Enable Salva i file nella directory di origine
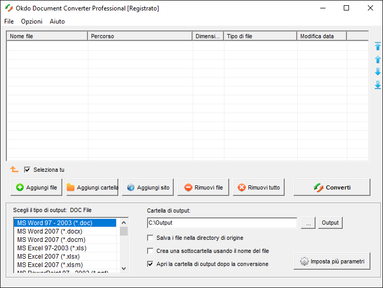This screenshot has height=288, width=383. click(x=150, y=238)
